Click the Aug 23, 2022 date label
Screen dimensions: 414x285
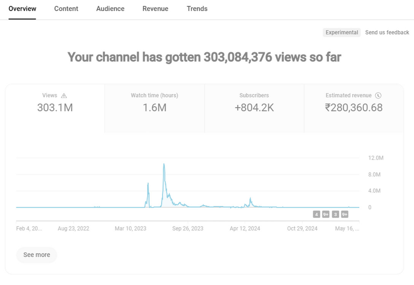click(x=73, y=229)
